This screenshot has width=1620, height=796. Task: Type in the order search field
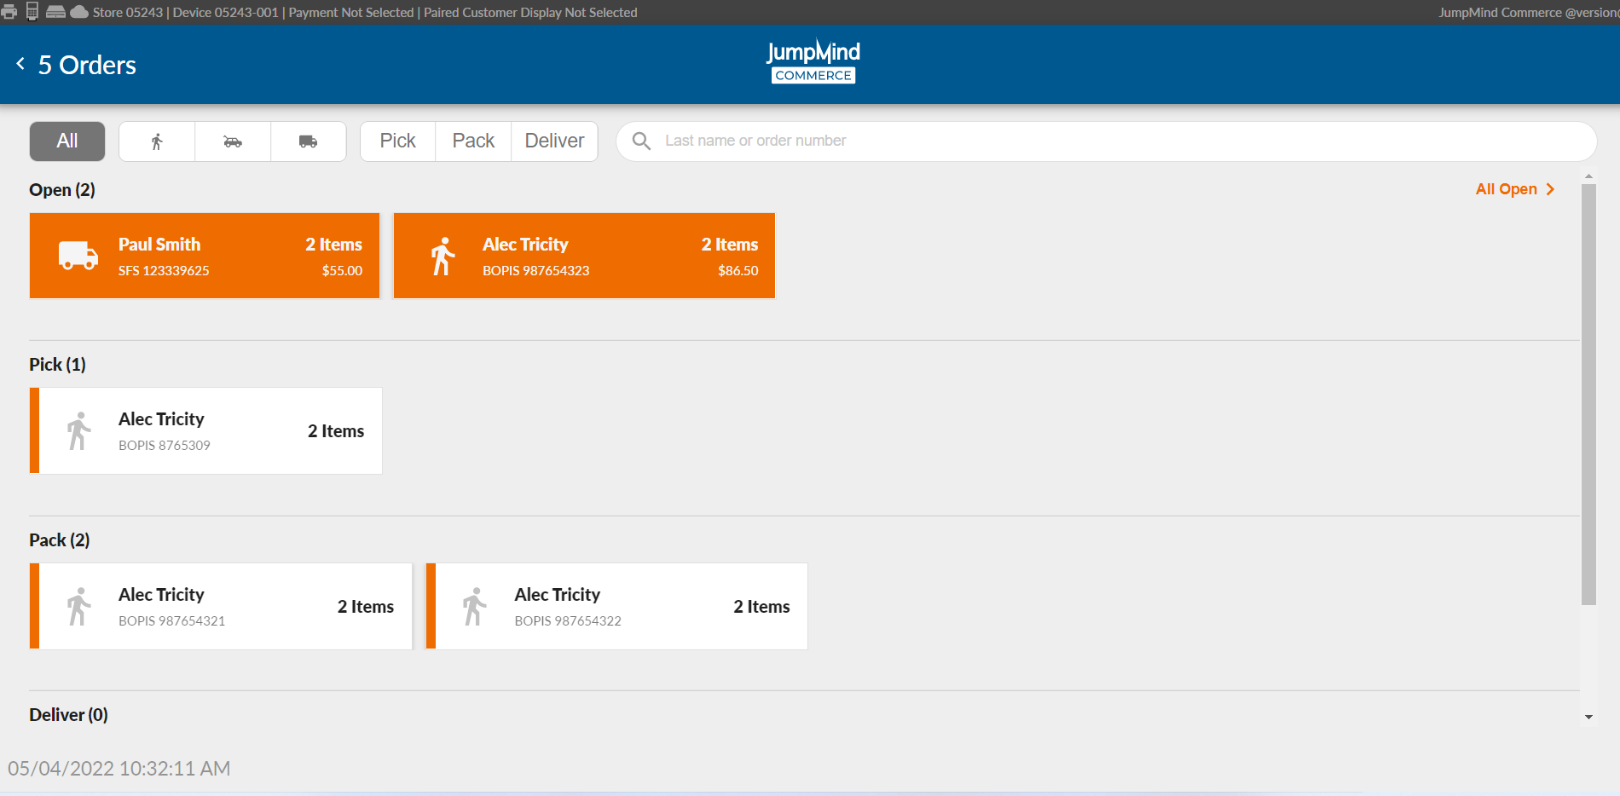[x=1108, y=141]
